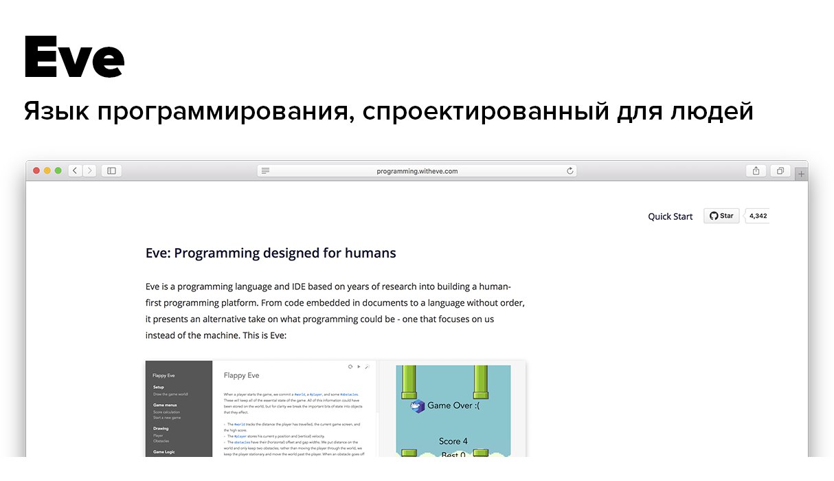Star the repository on GitHub

[721, 216]
